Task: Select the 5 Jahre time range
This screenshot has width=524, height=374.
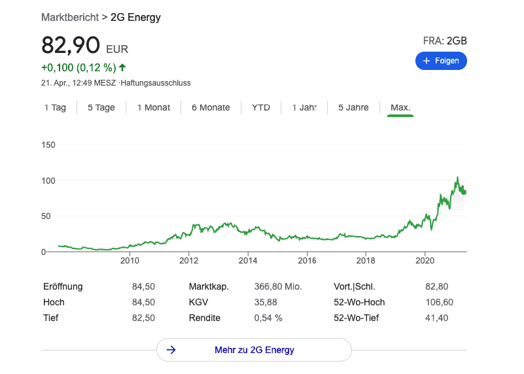Action: tap(353, 108)
